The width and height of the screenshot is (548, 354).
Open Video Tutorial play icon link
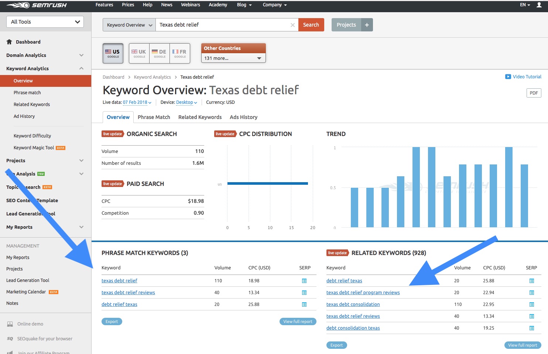tap(508, 76)
